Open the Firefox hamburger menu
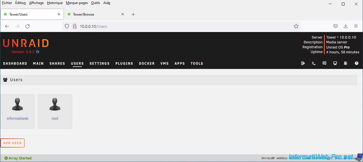Image resolution: width=363 pixels, height=162 pixels. pyautogui.click(x=356, y=26)
